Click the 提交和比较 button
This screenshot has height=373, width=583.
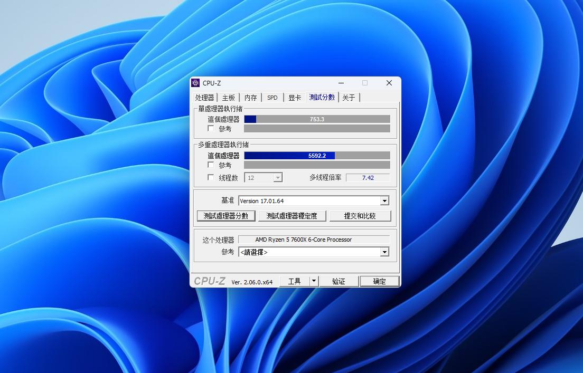(x=361, y=216)
